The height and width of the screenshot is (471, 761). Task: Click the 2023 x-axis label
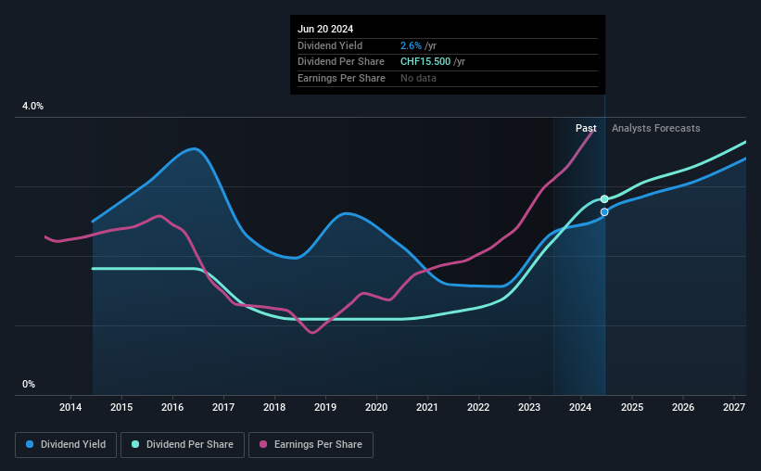click(529, 407)
